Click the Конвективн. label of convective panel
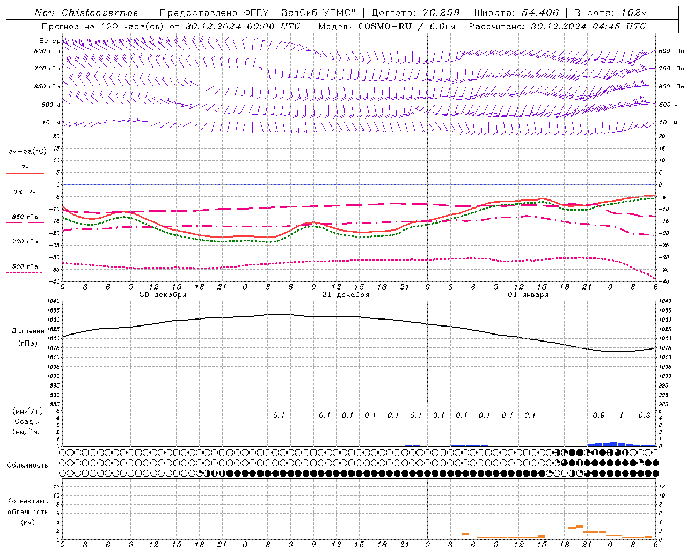 [28, 501]
